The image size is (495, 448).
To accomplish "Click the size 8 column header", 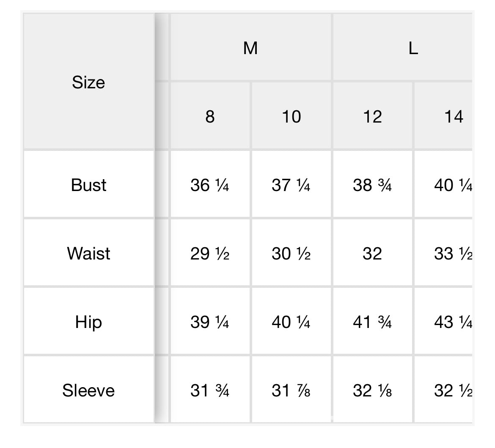I will pos(210,116).
